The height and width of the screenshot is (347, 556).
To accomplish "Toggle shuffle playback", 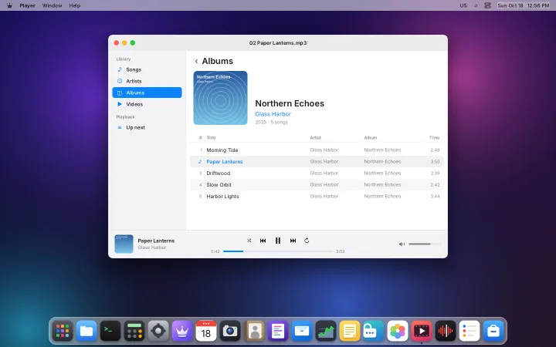I will (x=249, y=241).
